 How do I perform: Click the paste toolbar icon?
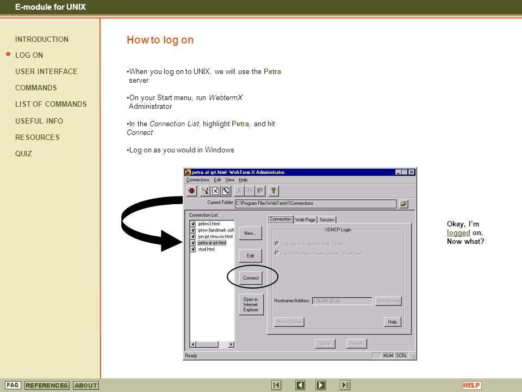tap(260, 191)
